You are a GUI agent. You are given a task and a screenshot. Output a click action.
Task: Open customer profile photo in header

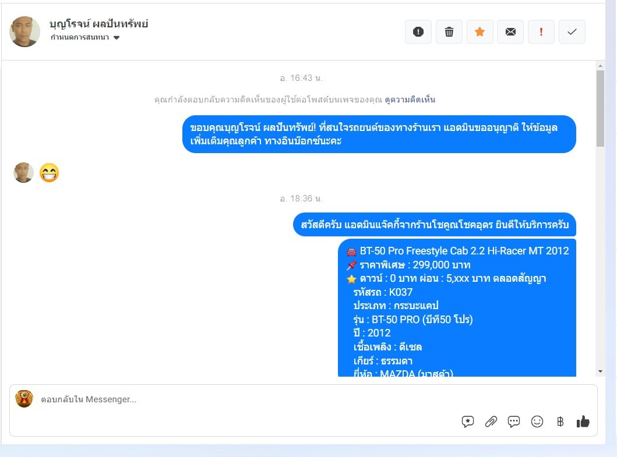[25, 32]
